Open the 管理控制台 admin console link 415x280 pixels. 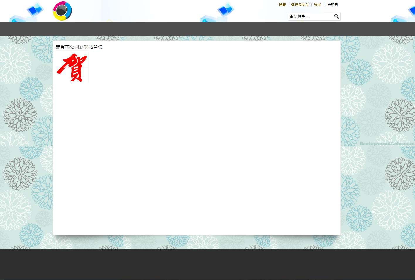[299, 5]
